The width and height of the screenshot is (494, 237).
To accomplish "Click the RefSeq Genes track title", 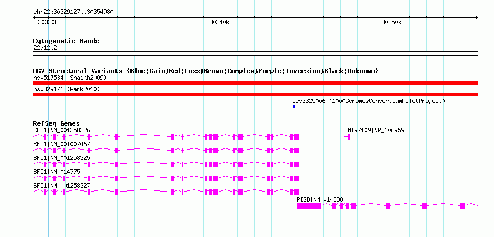I will coord(57,123).
